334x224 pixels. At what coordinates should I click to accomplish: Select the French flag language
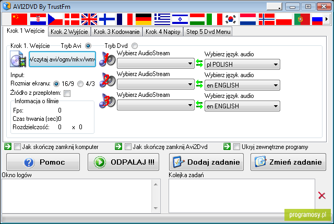click(x=125, y=19)
